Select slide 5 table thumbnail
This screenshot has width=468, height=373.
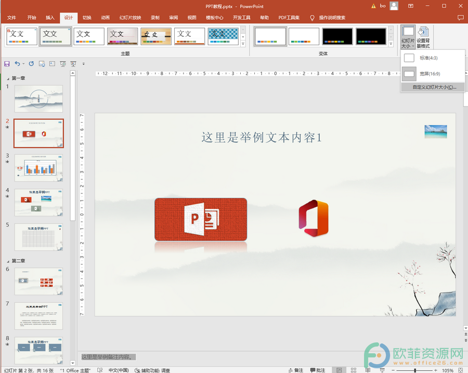[x=39, y=237]
